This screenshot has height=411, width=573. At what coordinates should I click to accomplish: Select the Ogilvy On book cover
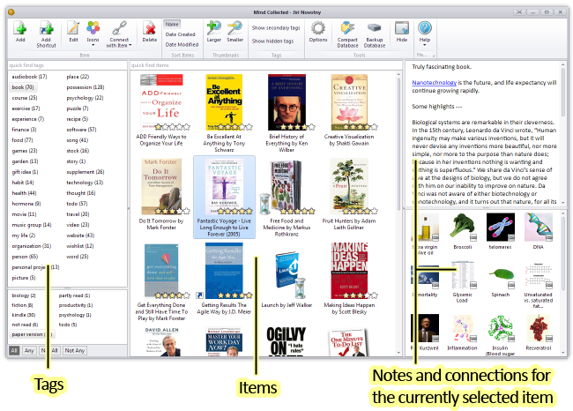(286, 341)
